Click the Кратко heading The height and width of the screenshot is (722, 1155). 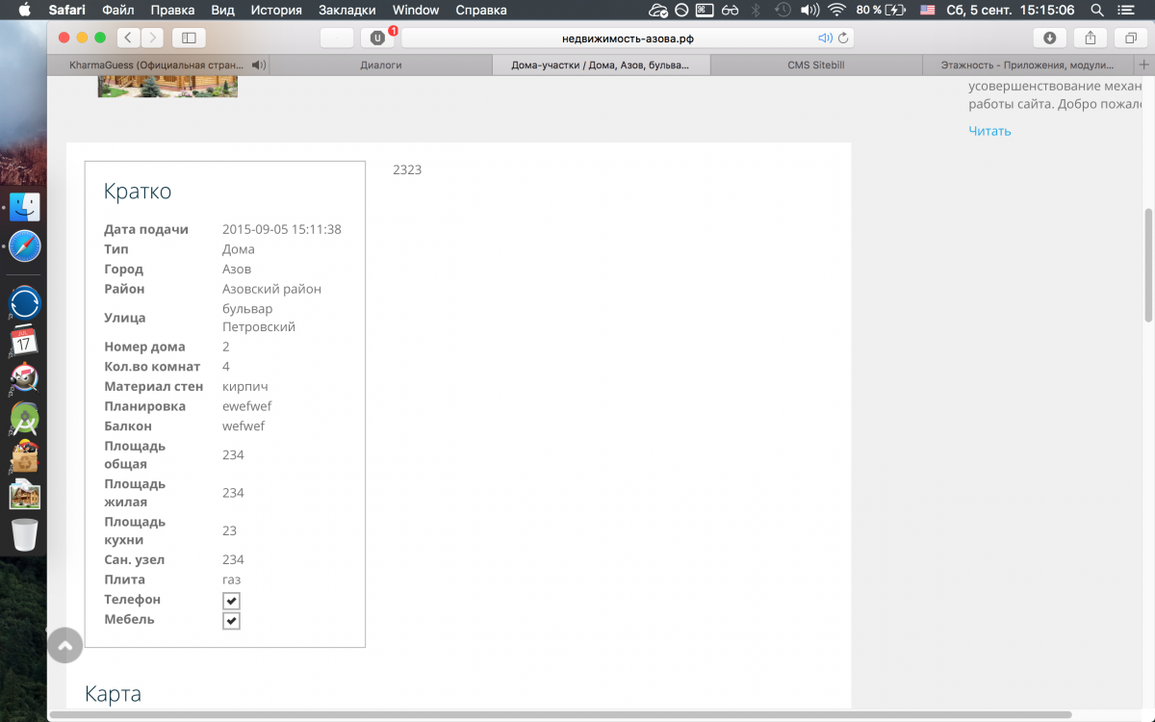click(138, 192)
